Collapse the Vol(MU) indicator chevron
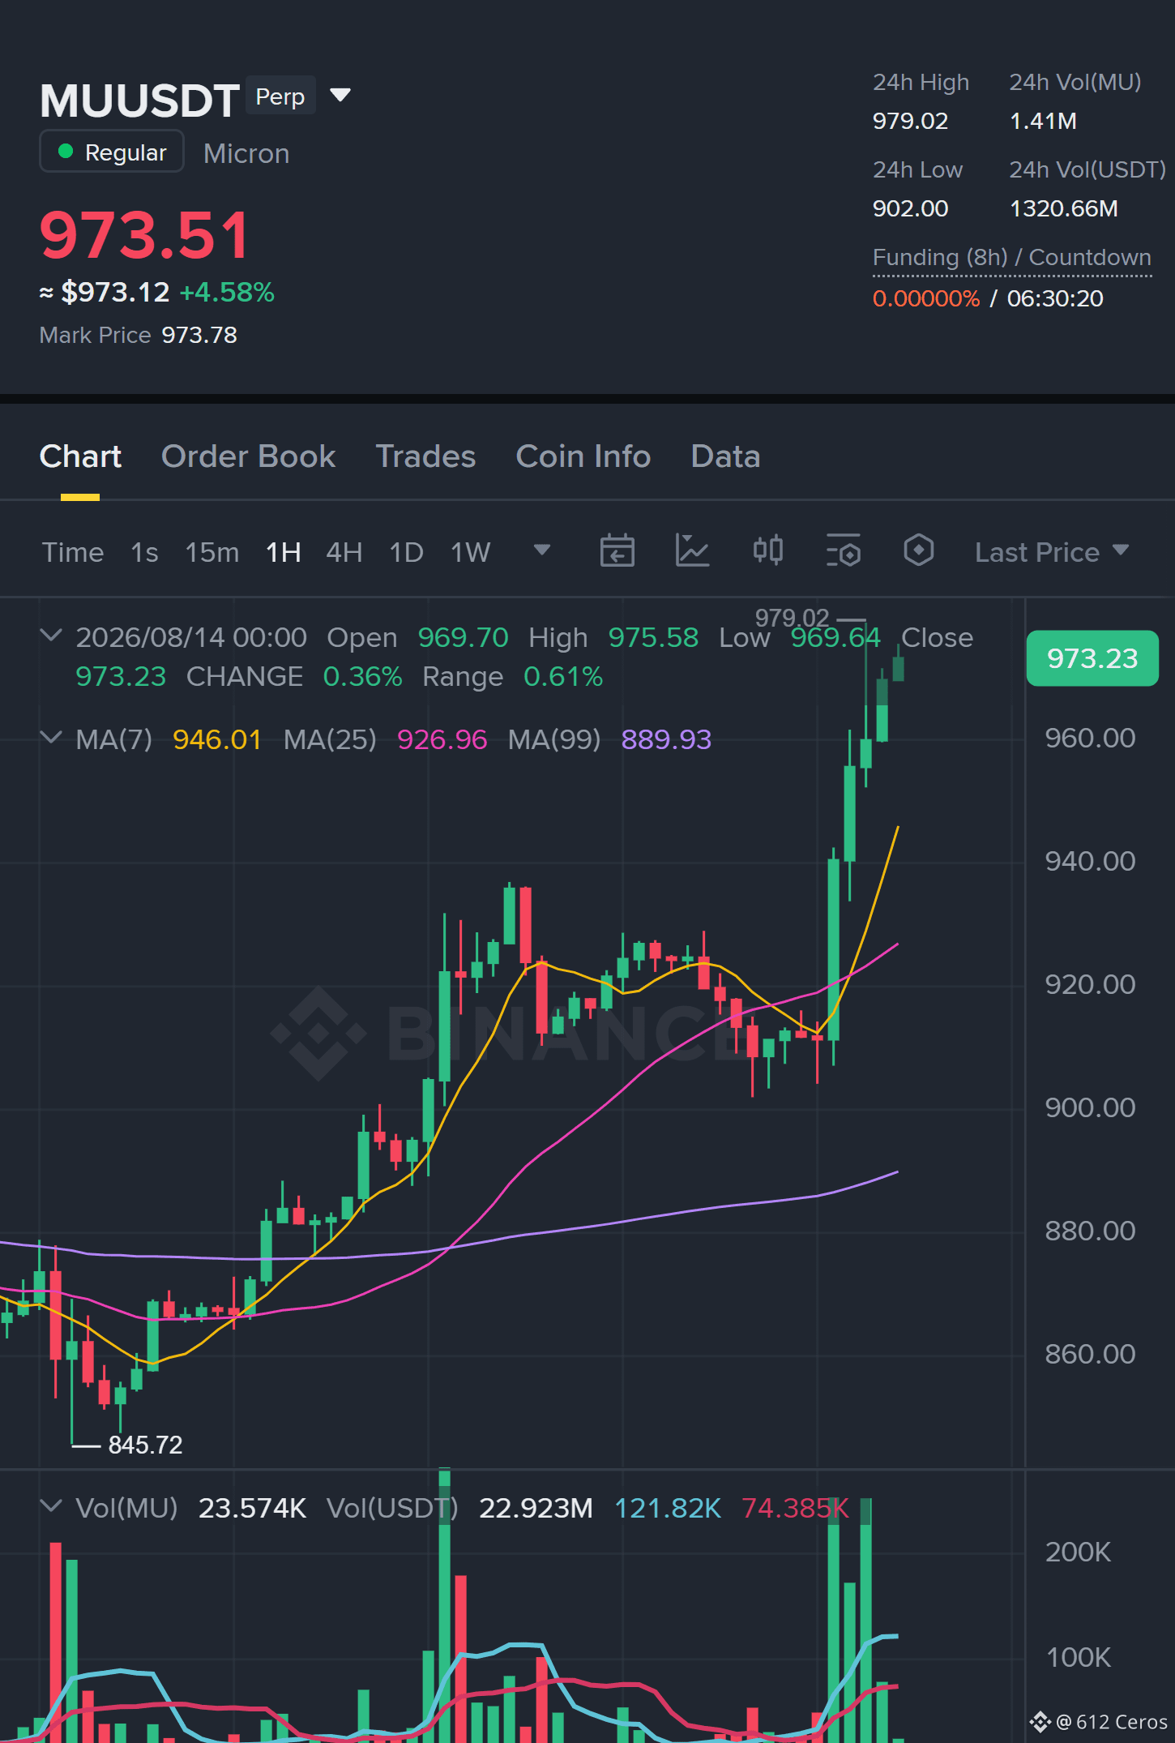 click(51, 1506)
